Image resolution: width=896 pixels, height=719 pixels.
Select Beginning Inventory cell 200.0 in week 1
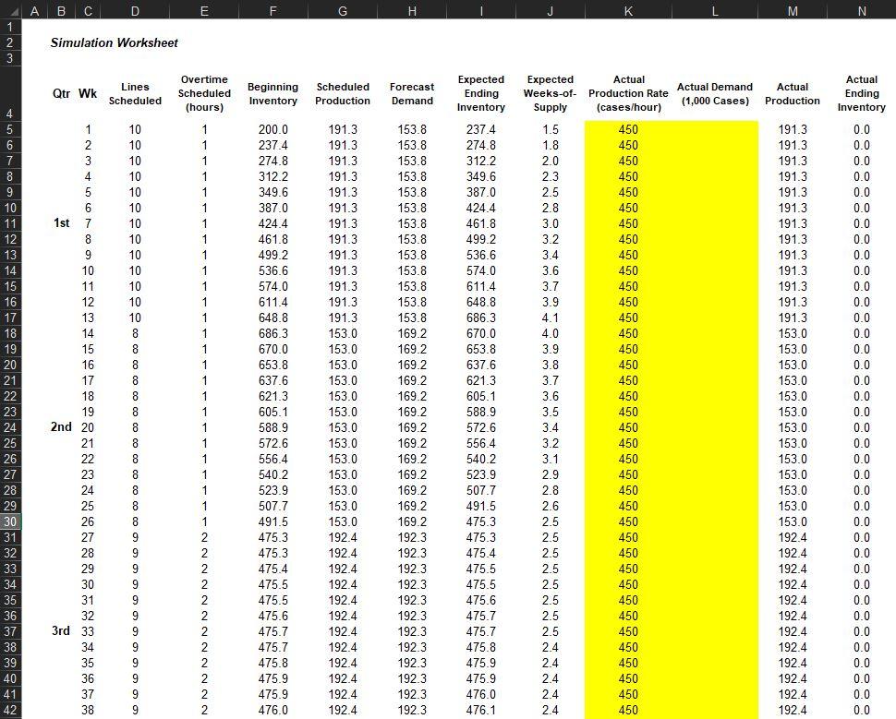(x=273, y=129)
